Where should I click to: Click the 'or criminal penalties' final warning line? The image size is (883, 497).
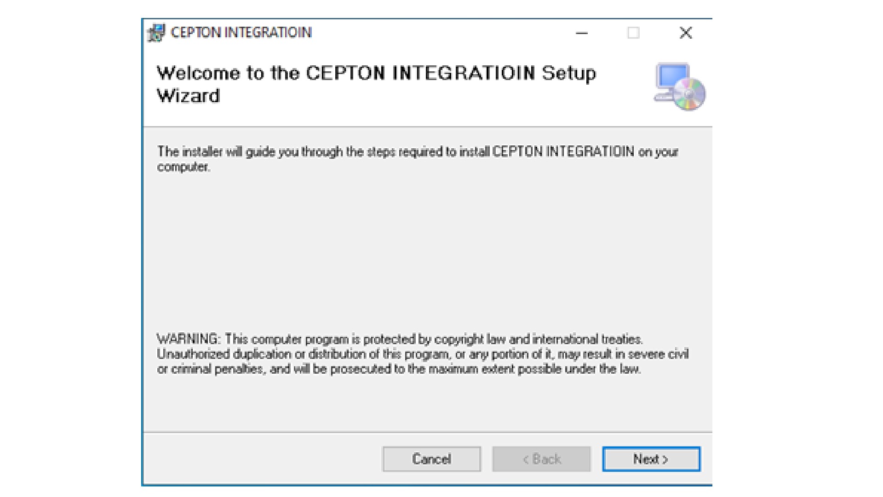[399, 369]
